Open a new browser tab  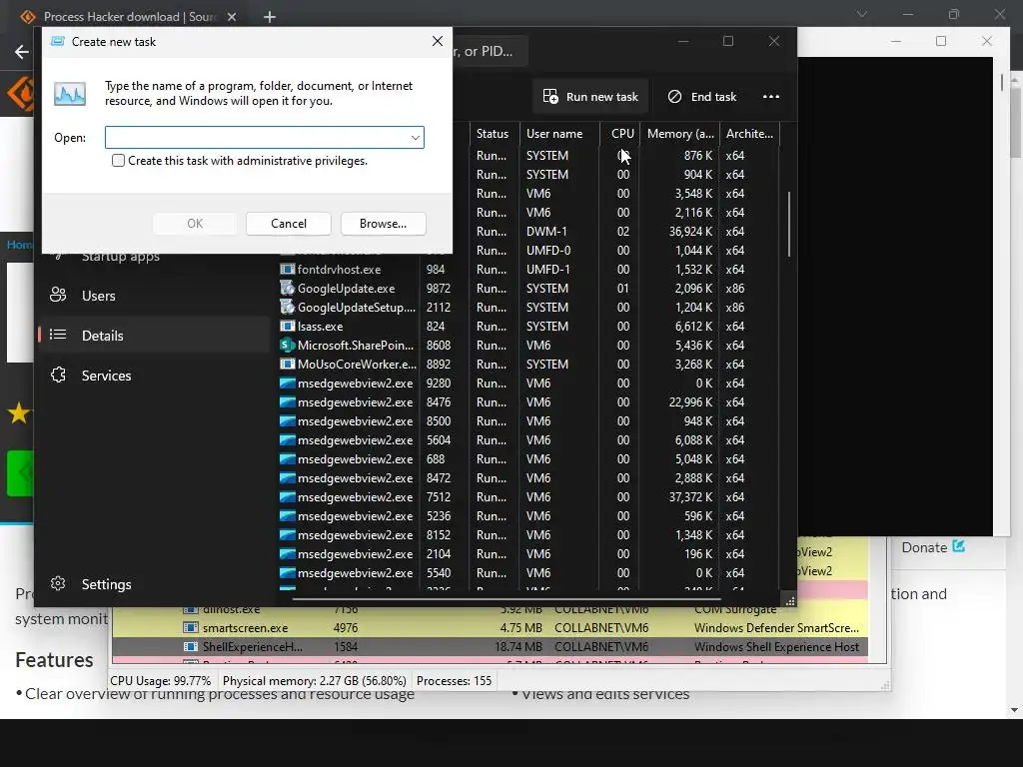270,17
